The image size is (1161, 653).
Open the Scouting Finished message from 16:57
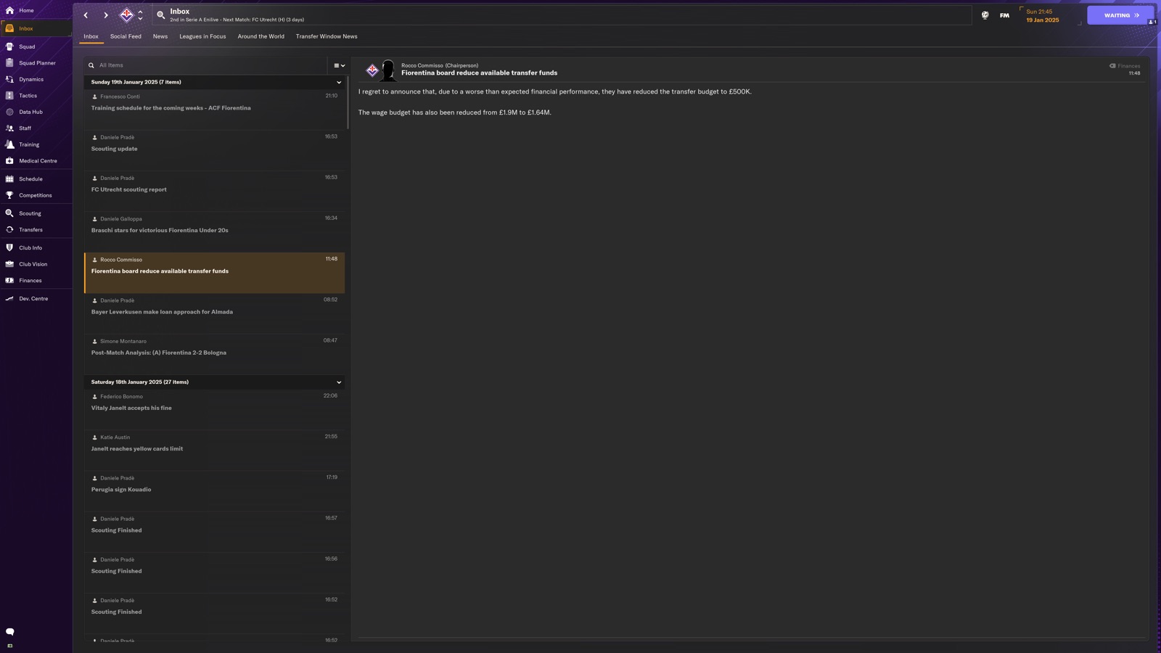click(214, 532)
